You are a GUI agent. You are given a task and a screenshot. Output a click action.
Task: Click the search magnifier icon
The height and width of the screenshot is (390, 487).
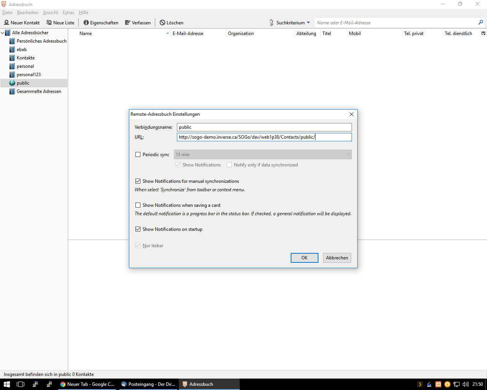(x=481, y=23)
